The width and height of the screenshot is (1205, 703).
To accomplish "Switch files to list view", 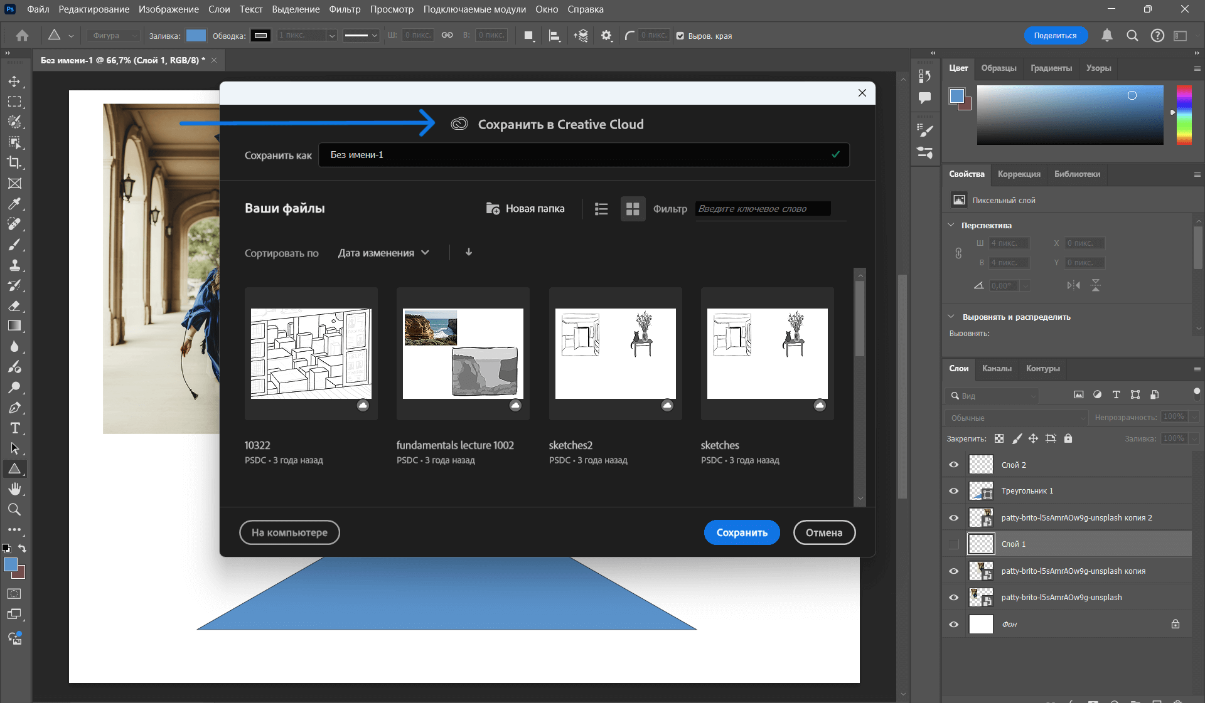I will 601,209.
